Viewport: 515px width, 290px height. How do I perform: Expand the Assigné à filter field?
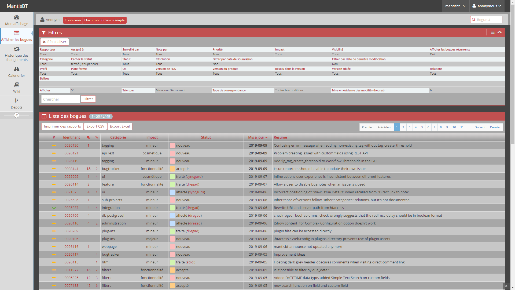[77, 49]
